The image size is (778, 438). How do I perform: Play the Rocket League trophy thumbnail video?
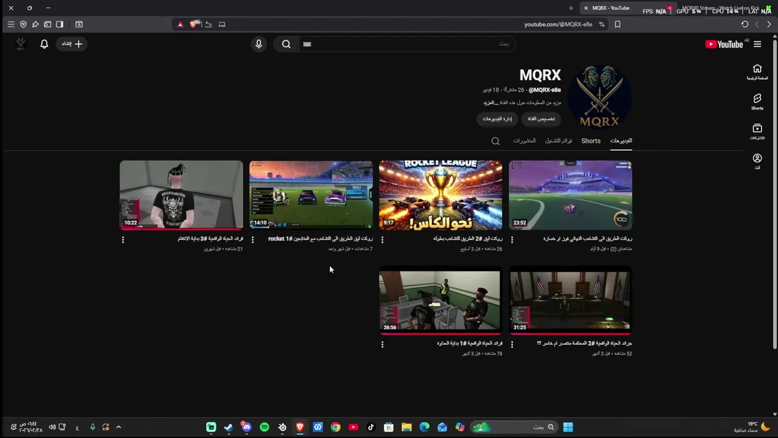click(x=441, y=195)
